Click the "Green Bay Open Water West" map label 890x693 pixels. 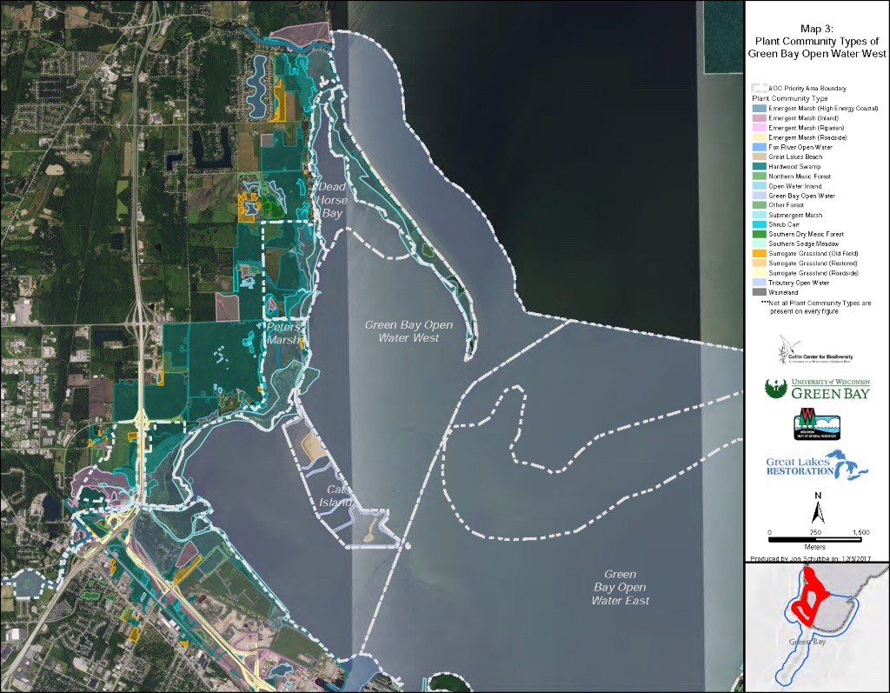click(x=408, y=331)
